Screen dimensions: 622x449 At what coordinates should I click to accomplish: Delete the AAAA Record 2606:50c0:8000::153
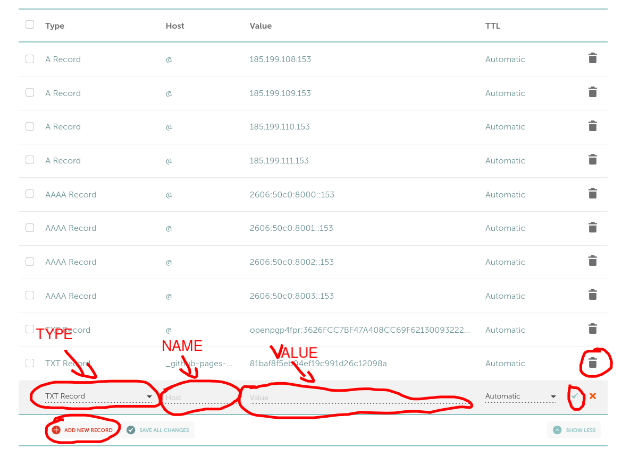(592, 194)
